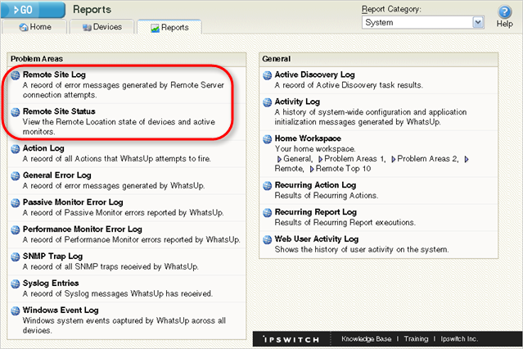Open the Windows Event Log report
Screen dimensions: 523x349
pyautogui.click(x=61, y=310)
